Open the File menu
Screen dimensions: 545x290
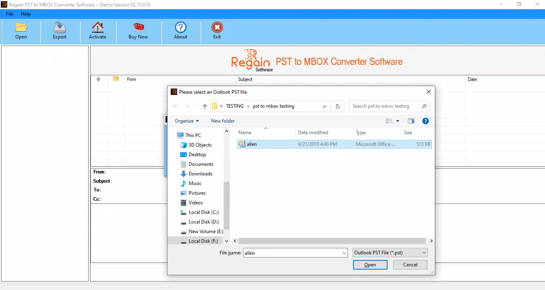(x=9, y=14)
